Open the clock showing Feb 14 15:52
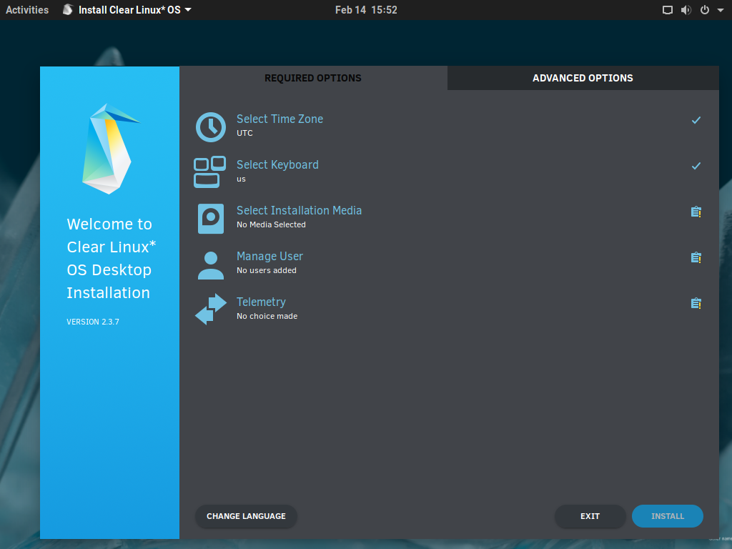This screenshot has width=732, height=549. (x=366, y=10)
